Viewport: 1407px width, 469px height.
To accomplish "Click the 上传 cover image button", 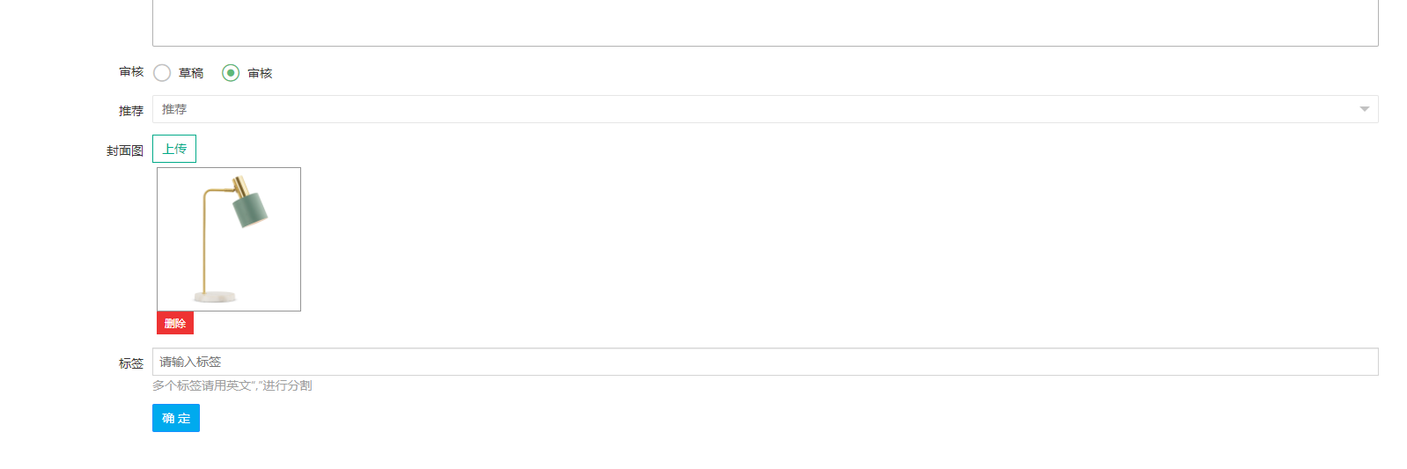I will coord(174,149).
